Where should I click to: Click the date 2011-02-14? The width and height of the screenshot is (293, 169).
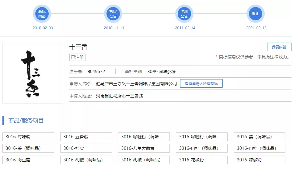[x=185, y=28]
